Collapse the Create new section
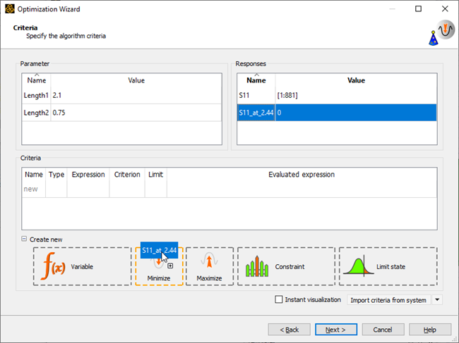The width and height of the screenshot is (459, 343). tap(24, 239)
